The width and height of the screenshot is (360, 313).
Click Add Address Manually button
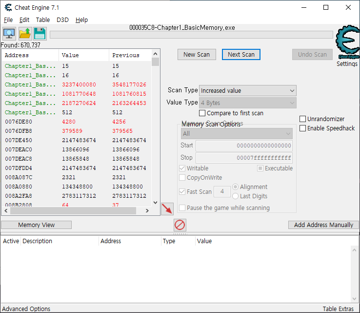(x=323, y=225)
